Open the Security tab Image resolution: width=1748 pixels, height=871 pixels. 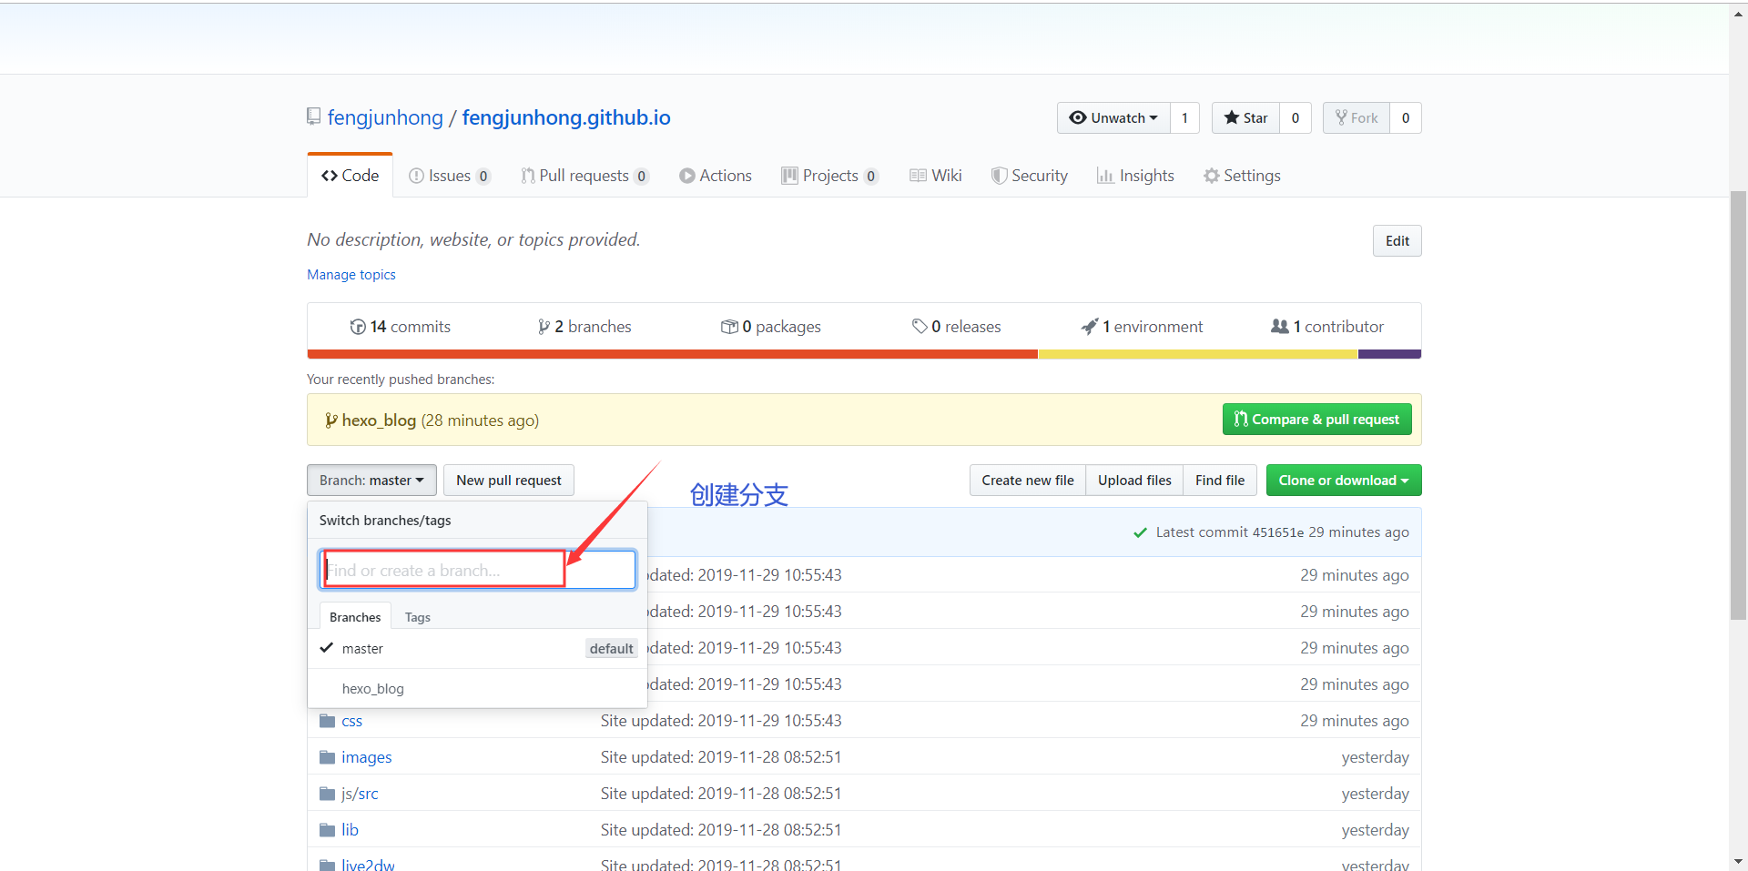1030,176
